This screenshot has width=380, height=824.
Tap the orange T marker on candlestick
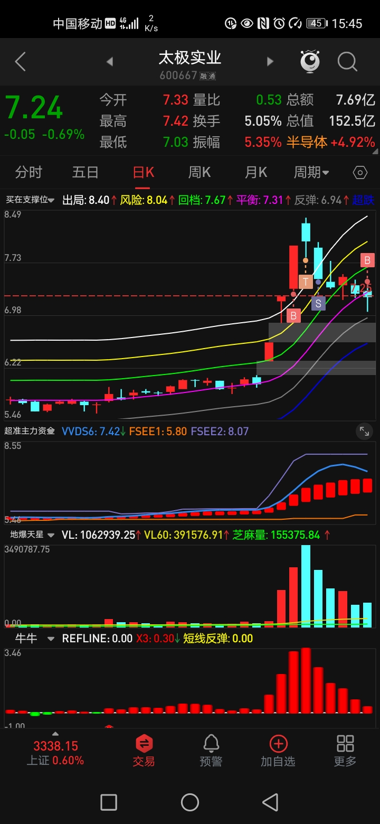pos(306,282)
